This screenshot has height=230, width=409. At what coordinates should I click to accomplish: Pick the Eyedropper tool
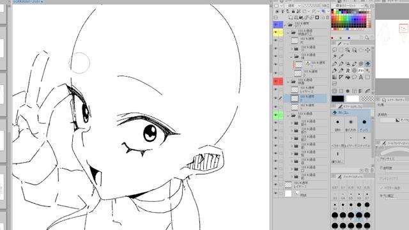click(341, 56)
